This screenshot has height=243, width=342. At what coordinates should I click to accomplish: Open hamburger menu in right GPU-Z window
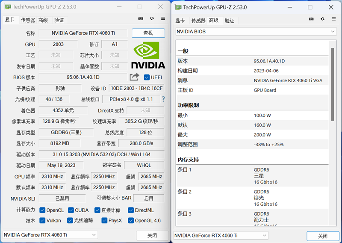[x=334, y=19]
